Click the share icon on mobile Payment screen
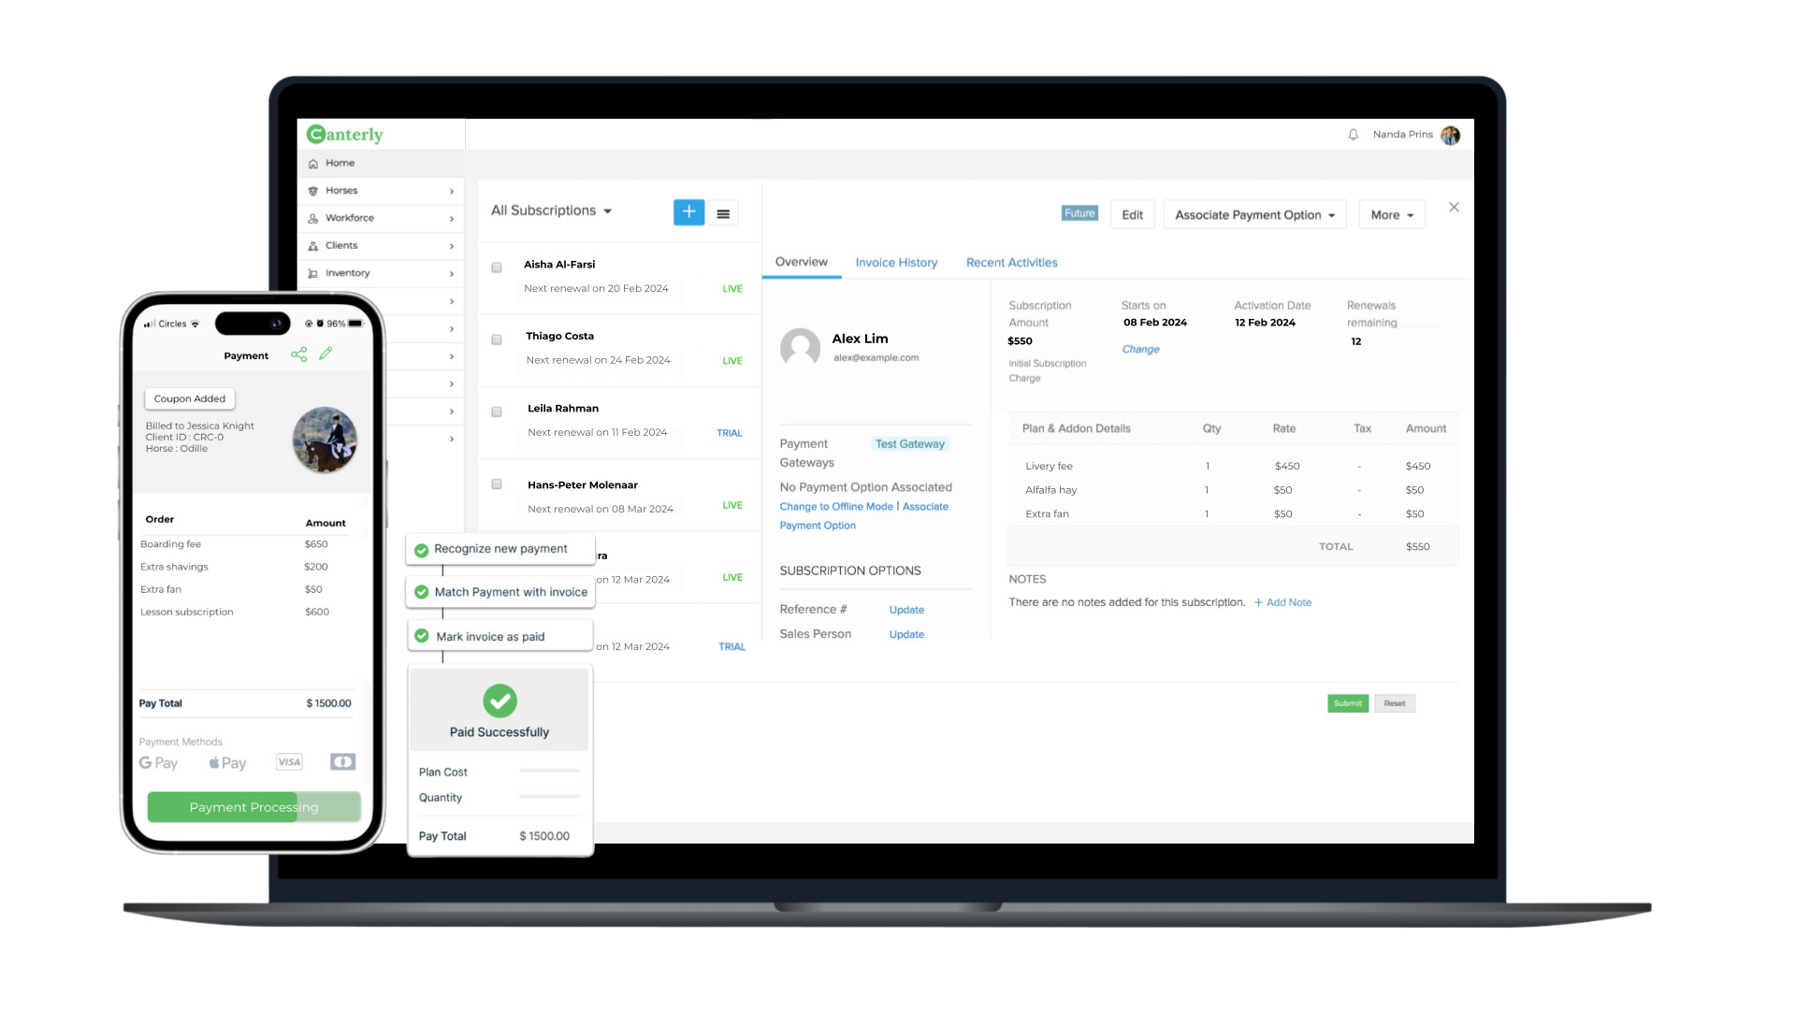The width and height of the screenshot is (1796, 1010). click(x=298, y=353)
